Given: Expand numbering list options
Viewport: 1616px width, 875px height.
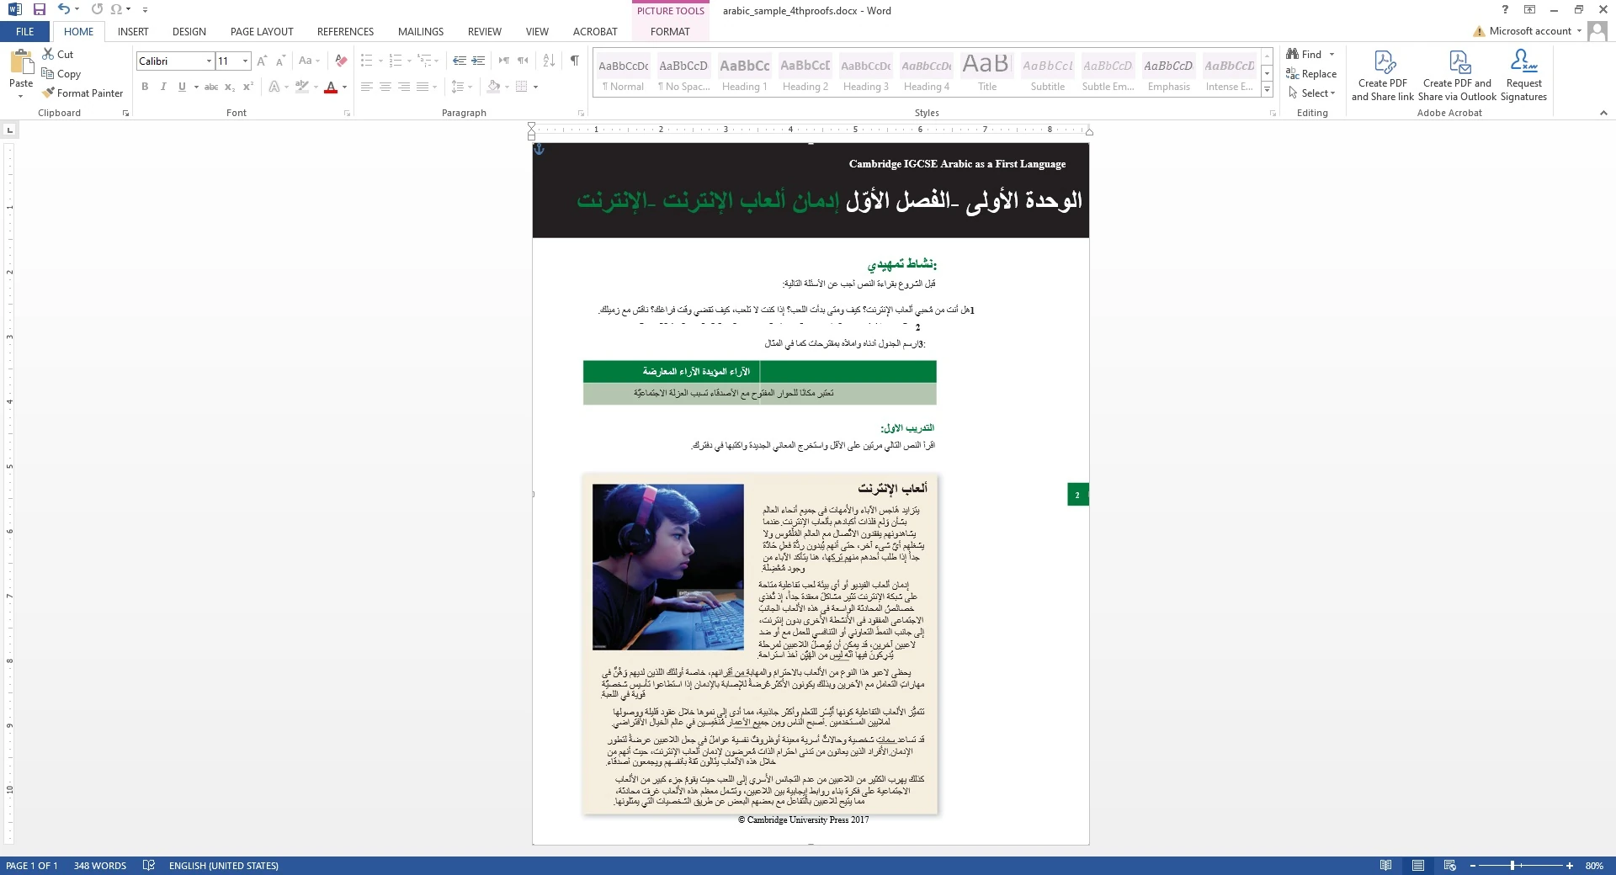Looking at the screenshot, I should tap(409, 61).
